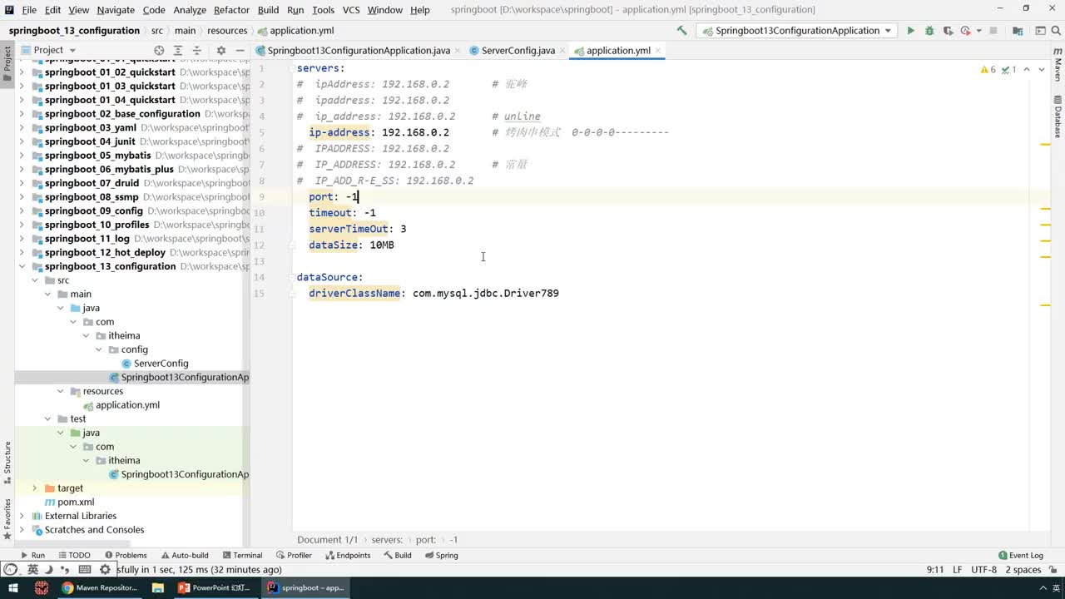
Task: Start debugging with the bug icon
Action: point(929,31)
